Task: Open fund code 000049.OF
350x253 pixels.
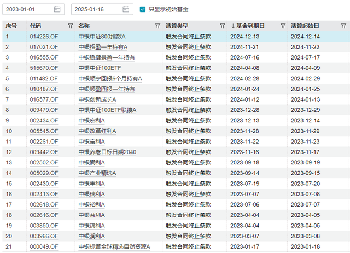Action: pos(44,246)
